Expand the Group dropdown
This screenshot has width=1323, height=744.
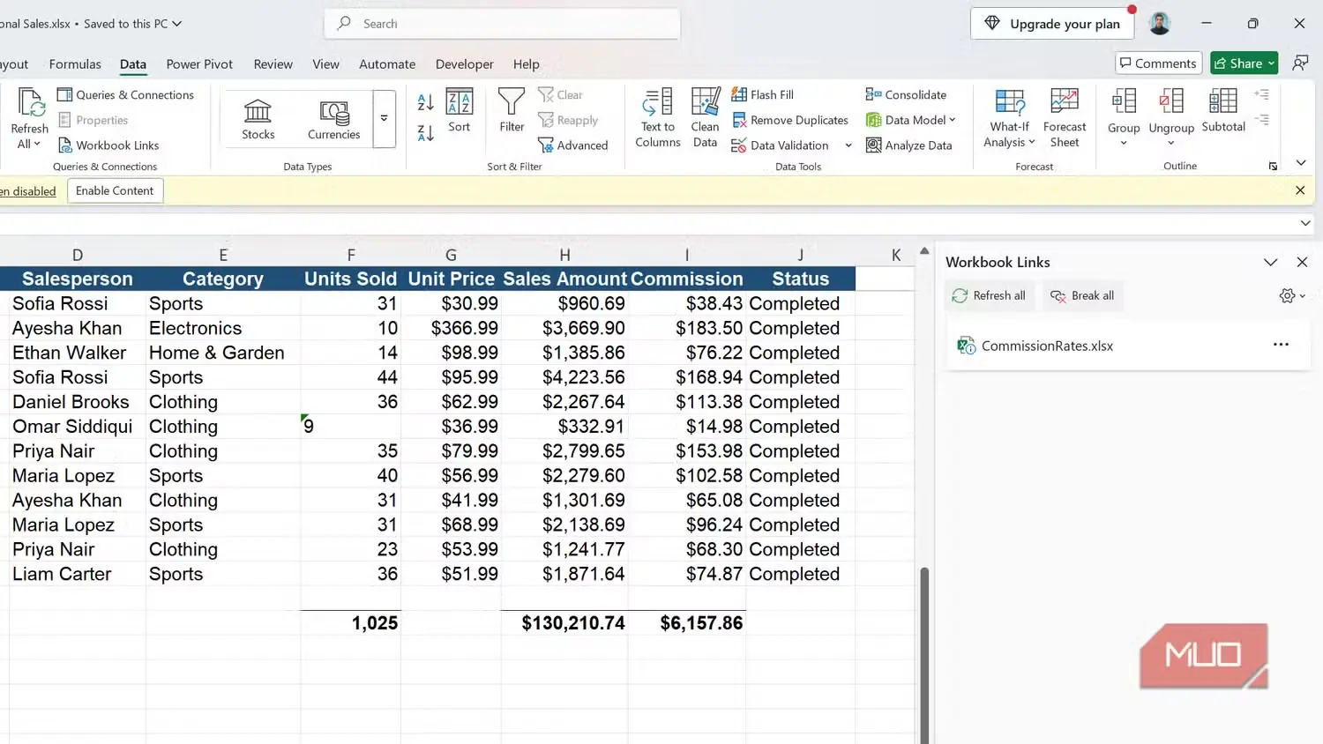[1124, 143]
